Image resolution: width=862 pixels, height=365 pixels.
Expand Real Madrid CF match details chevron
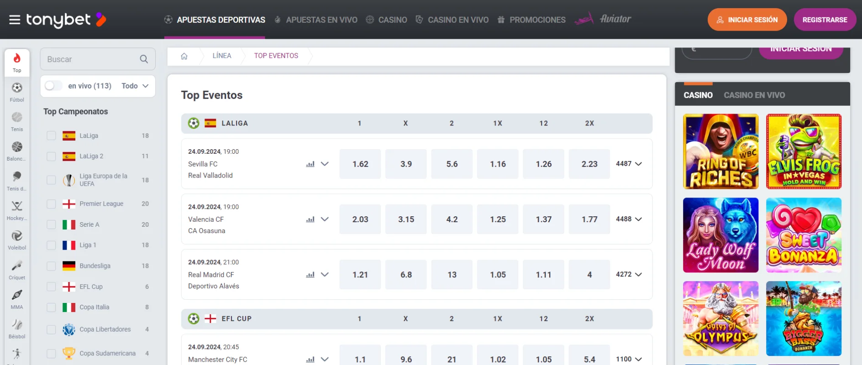(x=325, y=275)
